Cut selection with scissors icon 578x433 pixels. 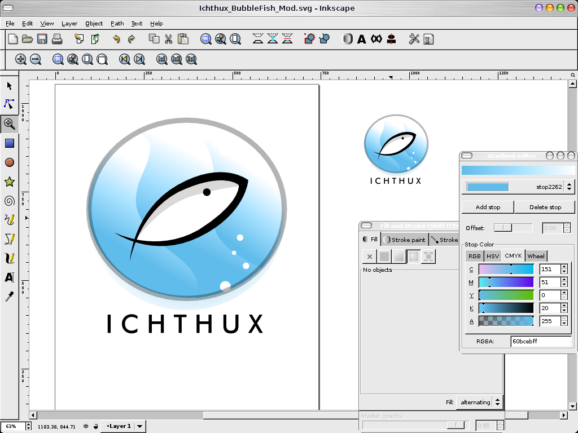pyautogui.click(x=168, y=39)
